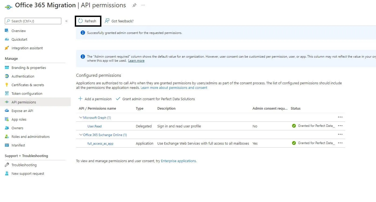Image resolution: width=376 pixels, height=202 pixels.
Task: Open Certificates & secrets page
Action: (x=28, y=85)
